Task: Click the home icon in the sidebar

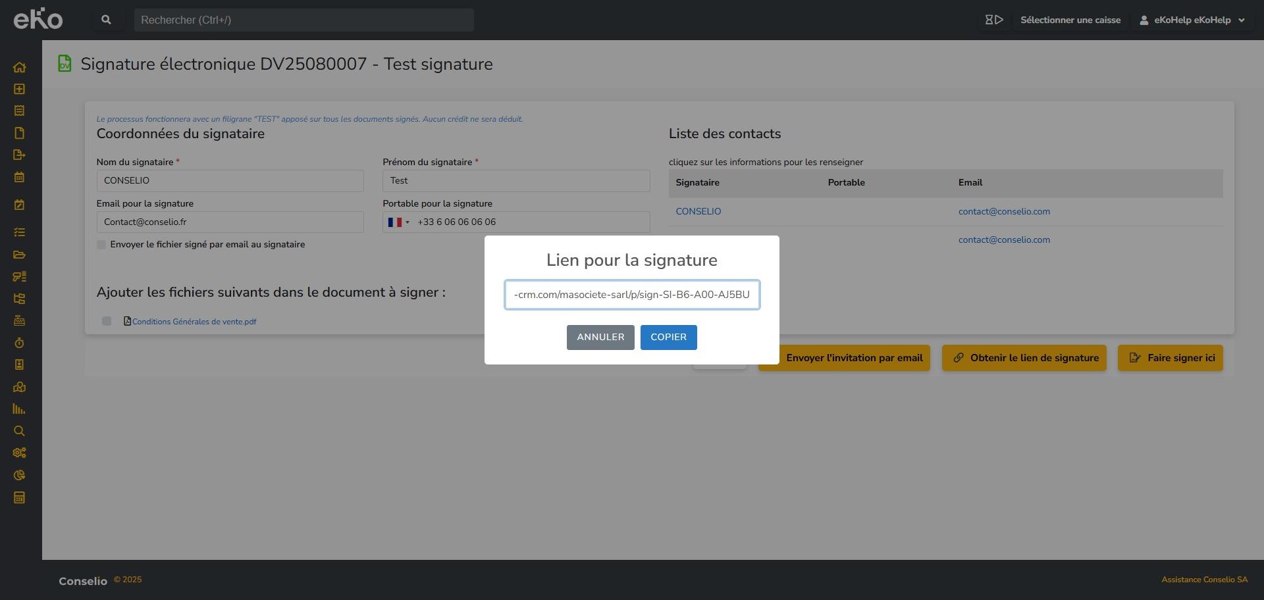Action: click(19, 67)
